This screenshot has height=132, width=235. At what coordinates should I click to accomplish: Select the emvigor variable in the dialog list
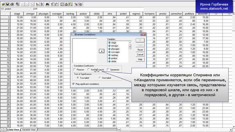(x=115, y=46)
